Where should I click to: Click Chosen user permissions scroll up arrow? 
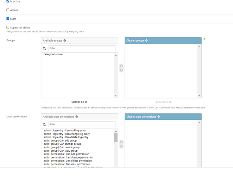click(x=200, y=122)
